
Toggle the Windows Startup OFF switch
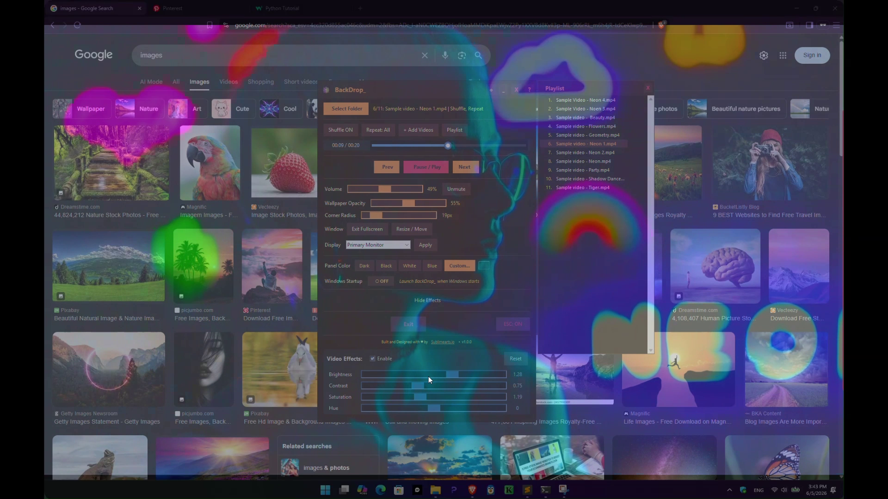[x=382, y=281]
